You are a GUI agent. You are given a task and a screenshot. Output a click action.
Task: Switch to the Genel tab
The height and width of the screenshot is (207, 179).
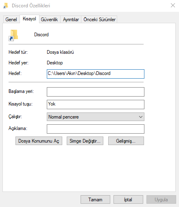(x=11, y=20)
